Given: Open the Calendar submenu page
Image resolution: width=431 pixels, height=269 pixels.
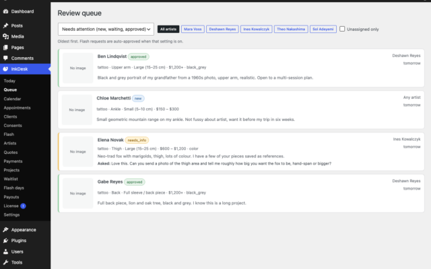Looking at the screenshot, I should [x=12, y=99].
